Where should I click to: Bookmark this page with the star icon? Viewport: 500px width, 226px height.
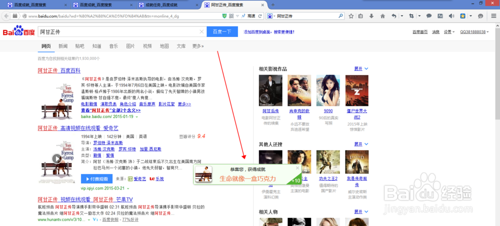(351, 16)
